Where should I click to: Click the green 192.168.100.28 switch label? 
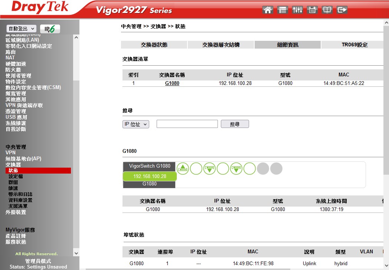pyautogui.click(x=150, y=176)
